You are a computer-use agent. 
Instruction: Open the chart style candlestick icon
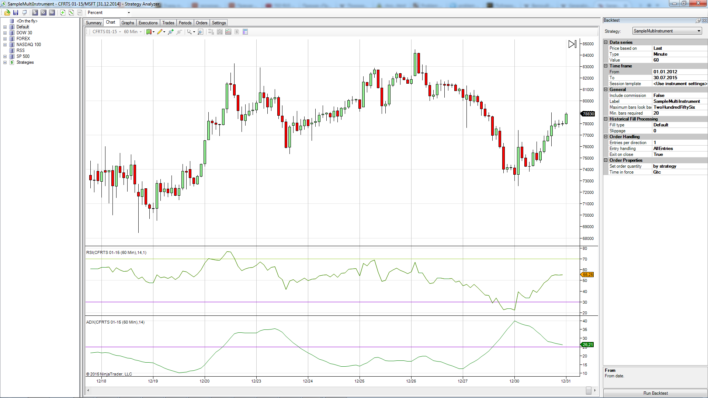[x=149, y=32]
